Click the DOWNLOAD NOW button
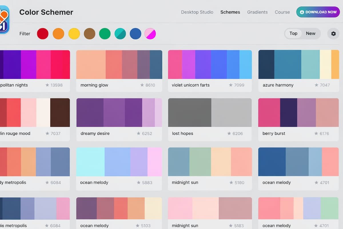Image resolution: width=343 pixels, height=229 pixels. [318, 12]
